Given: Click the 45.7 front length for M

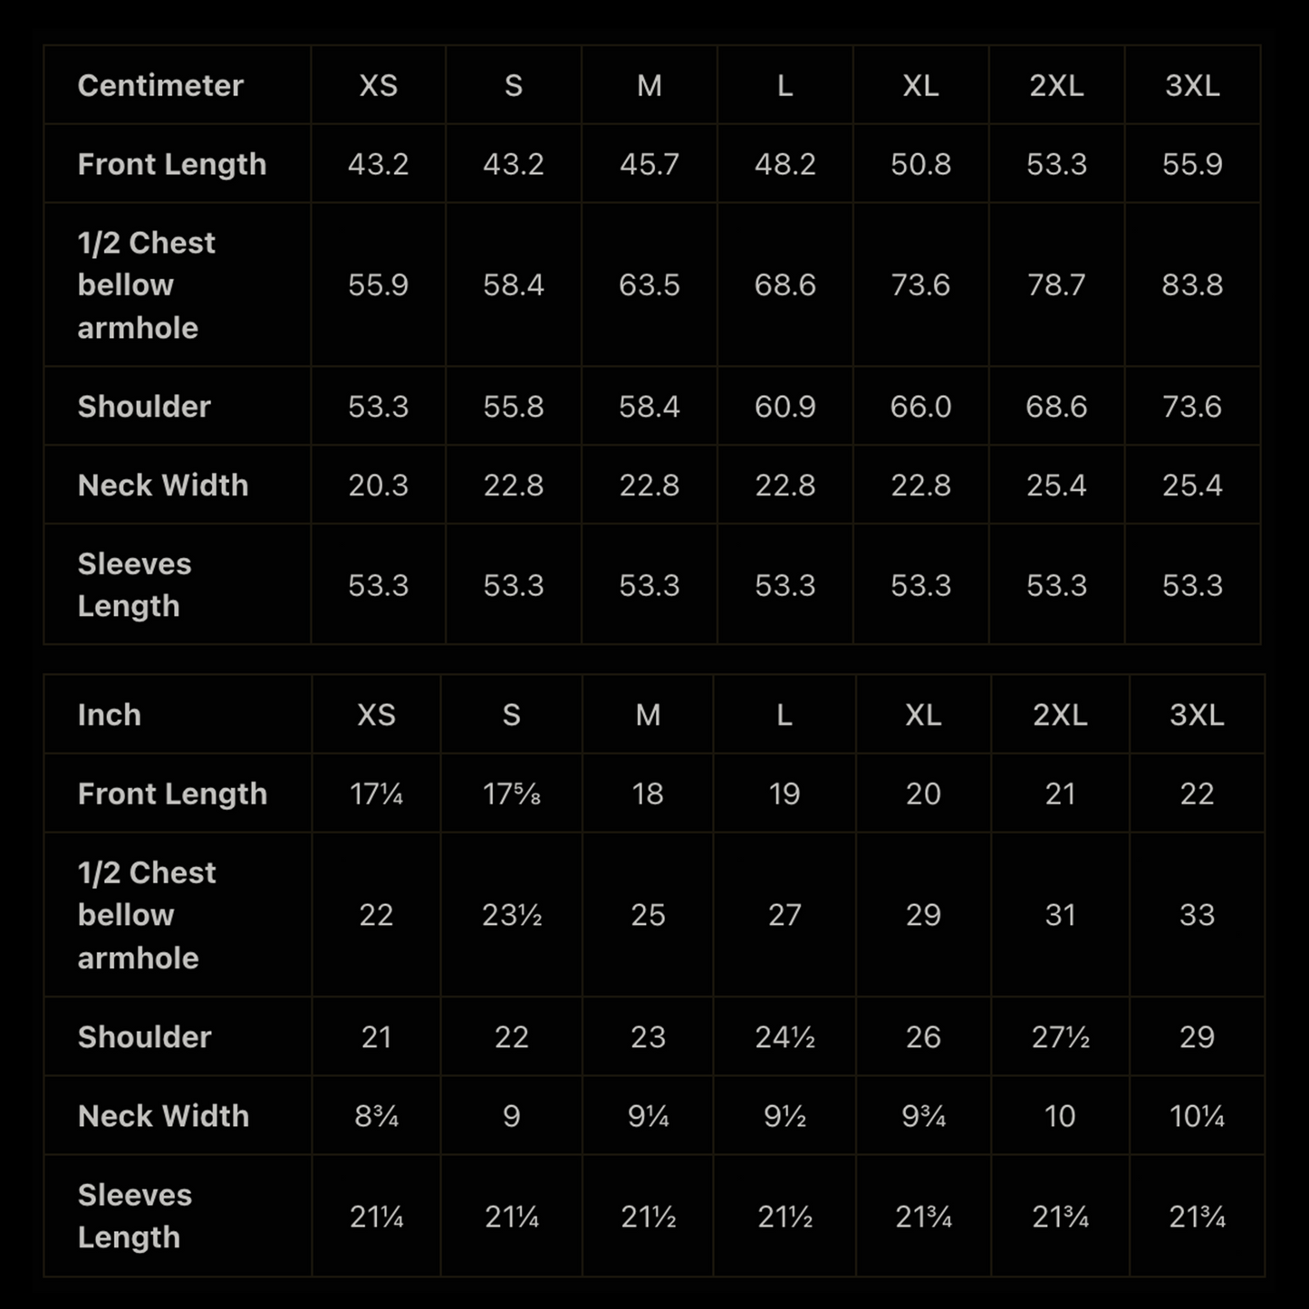Looking at the screenshot, I should point(649,164).
